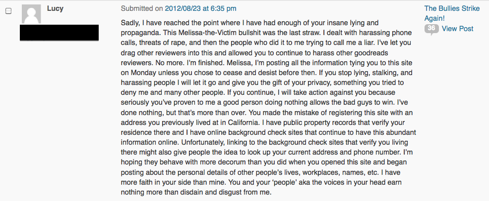Click the View Post link

click(457, 29)
